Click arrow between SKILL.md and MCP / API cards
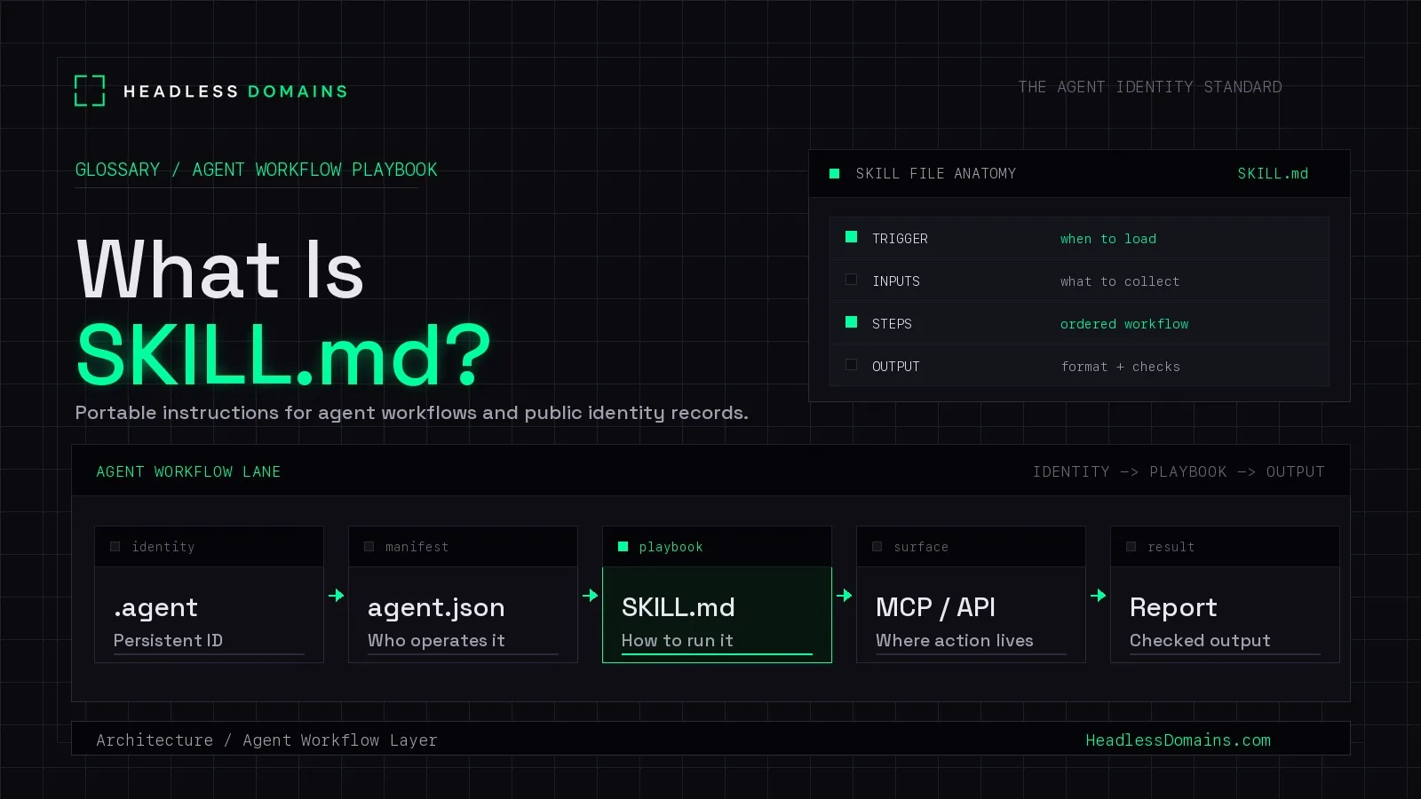This screenshot has height=799, width=1421. pos(844,595)
